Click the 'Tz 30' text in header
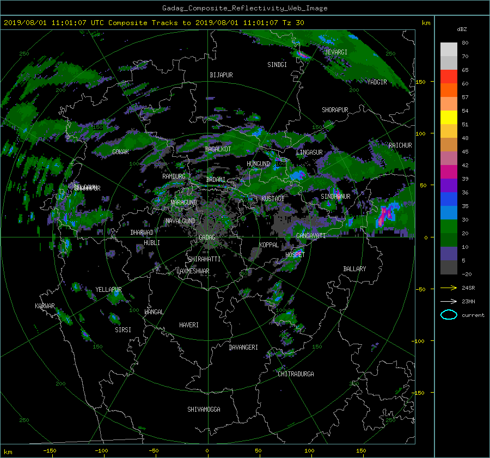This screenshot has width=490, height=458. pos(293,22)
